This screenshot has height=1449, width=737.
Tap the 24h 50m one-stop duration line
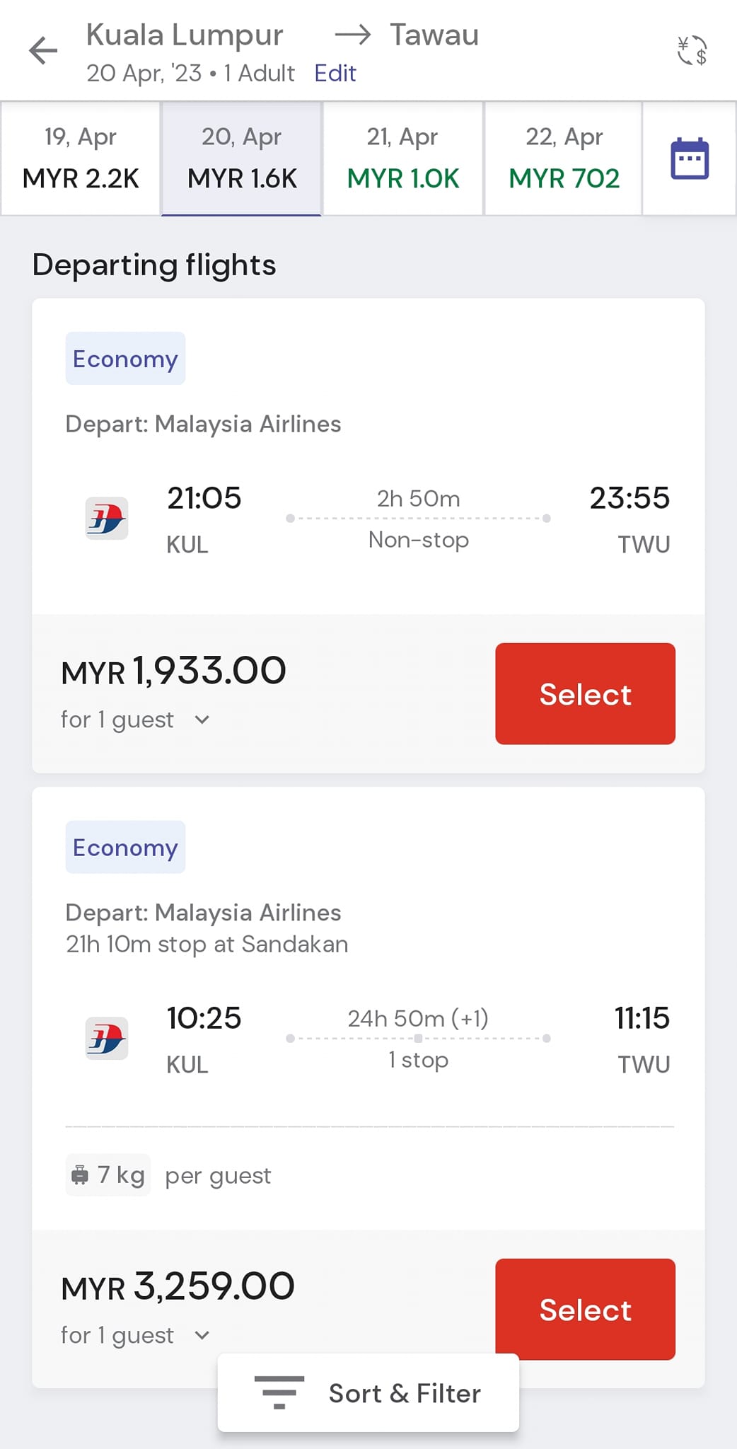point(418,1039)
